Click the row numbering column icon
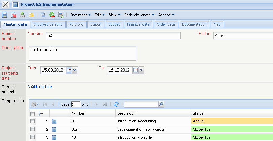Image resolution: width=273 pixels, height=141 pixels. [41, 113]
